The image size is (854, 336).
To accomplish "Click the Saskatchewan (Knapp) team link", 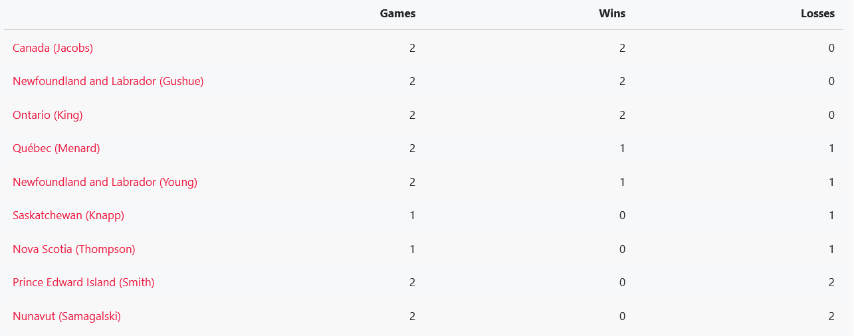I will [x=68, y=215].
